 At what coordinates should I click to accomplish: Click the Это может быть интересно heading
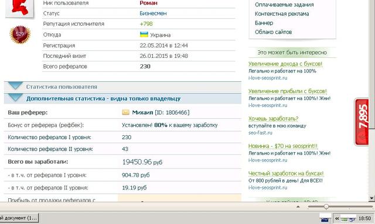point(292,52)
